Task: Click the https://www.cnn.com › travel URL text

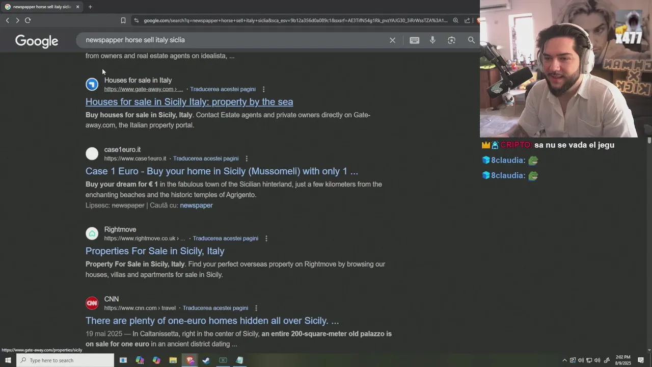Action: pyautogui.click(x=140, y=308)
